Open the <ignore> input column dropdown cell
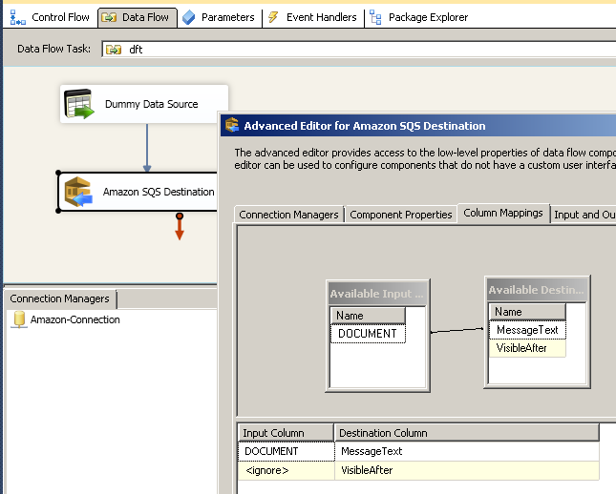 [285, 470]
